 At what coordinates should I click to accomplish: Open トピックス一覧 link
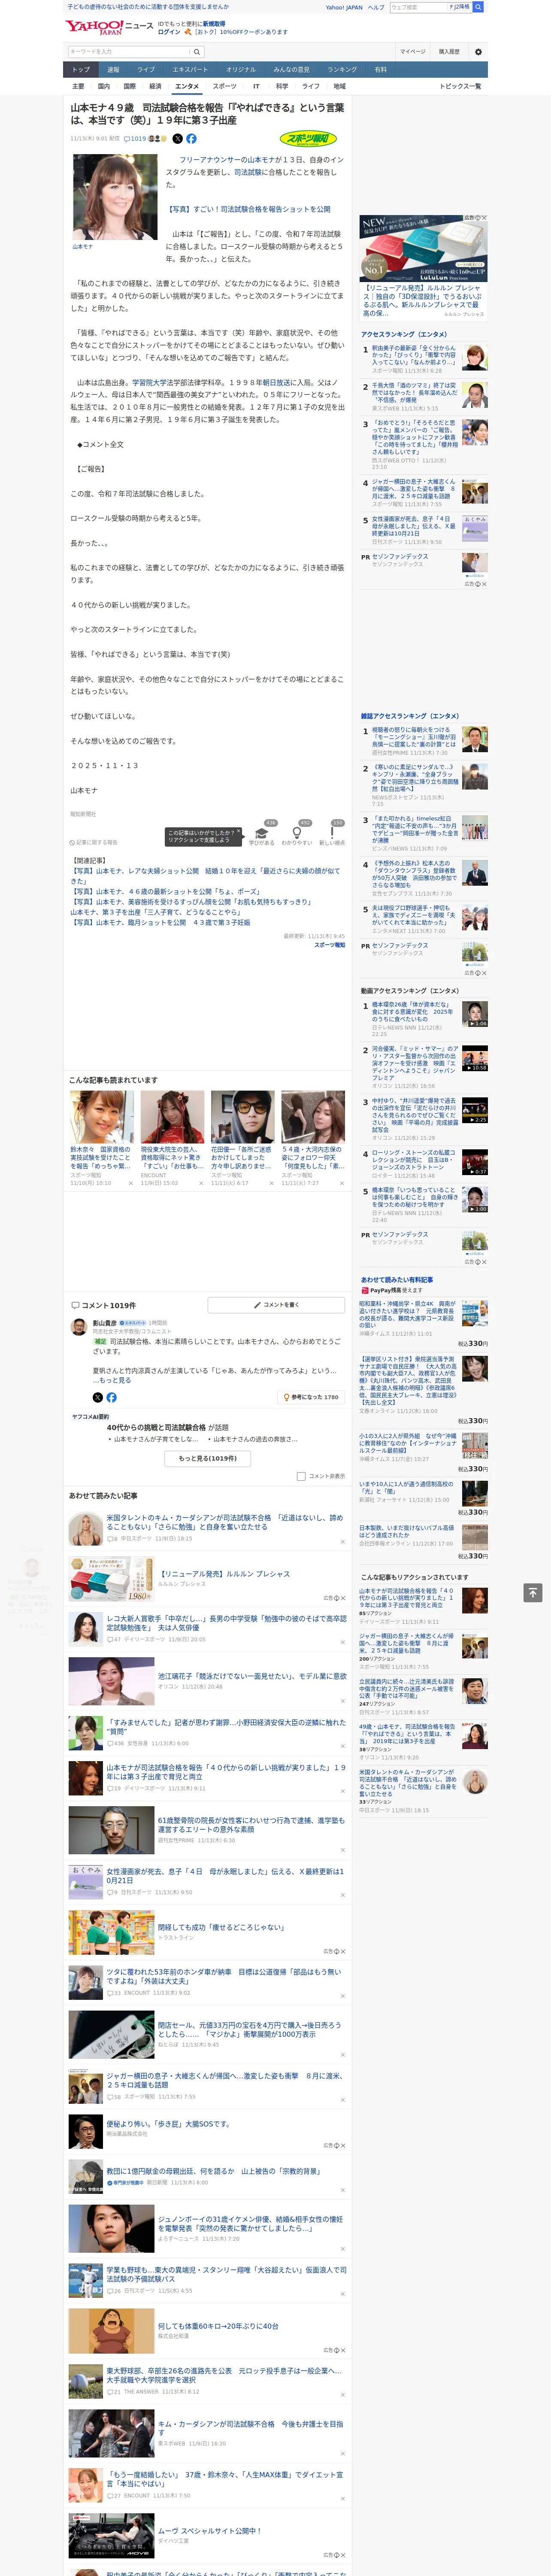pyautogui.click(x=460, y=86)
